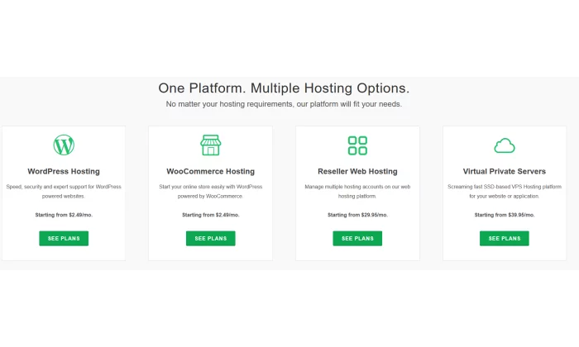Click the Virtual Private Servers cloud icon
This screenshot has width=579, height=347.
click(505, 145)
